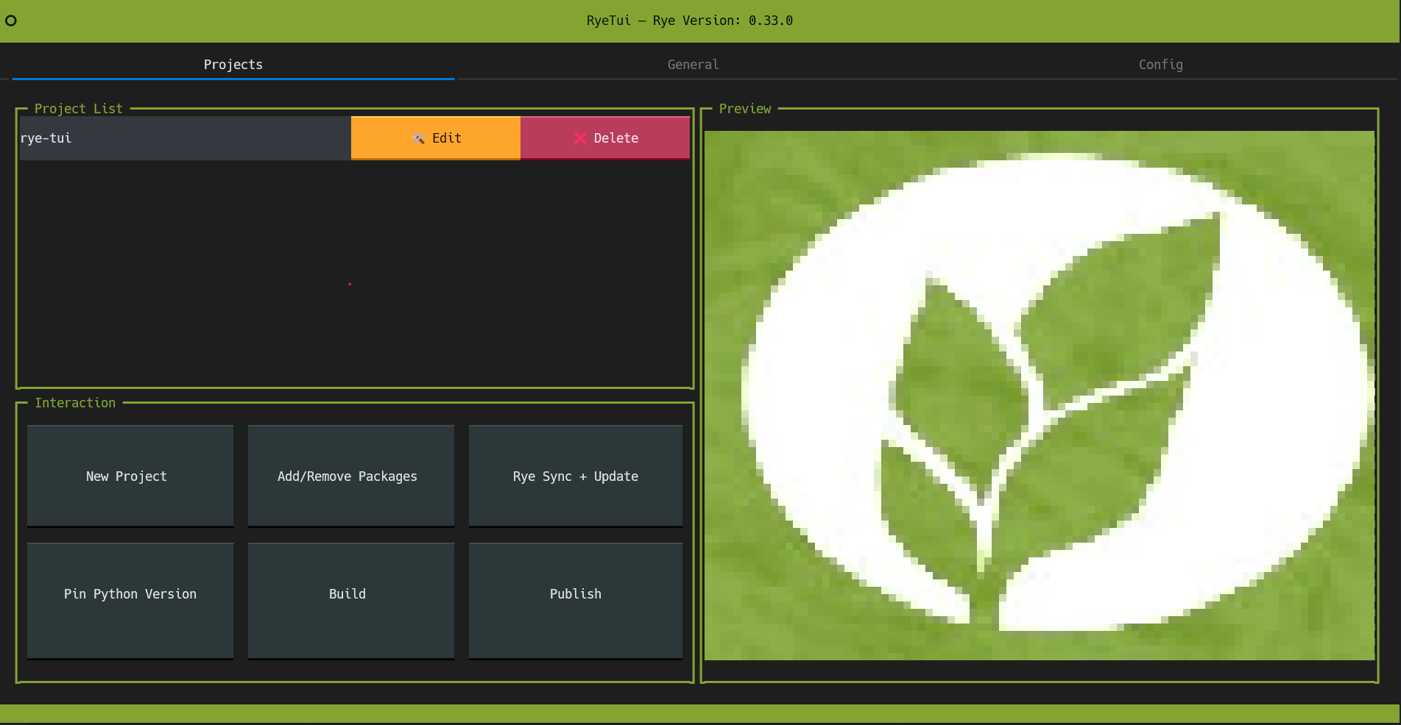
Task: Click the circle icon in the header
Action: point(11,21)
